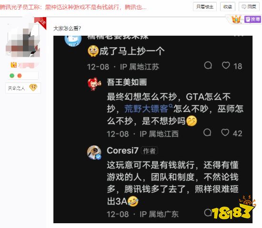Click the Coresi7 username

coord(122,151)
